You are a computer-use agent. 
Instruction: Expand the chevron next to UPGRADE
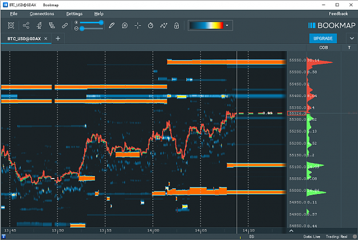coord(352,38)
